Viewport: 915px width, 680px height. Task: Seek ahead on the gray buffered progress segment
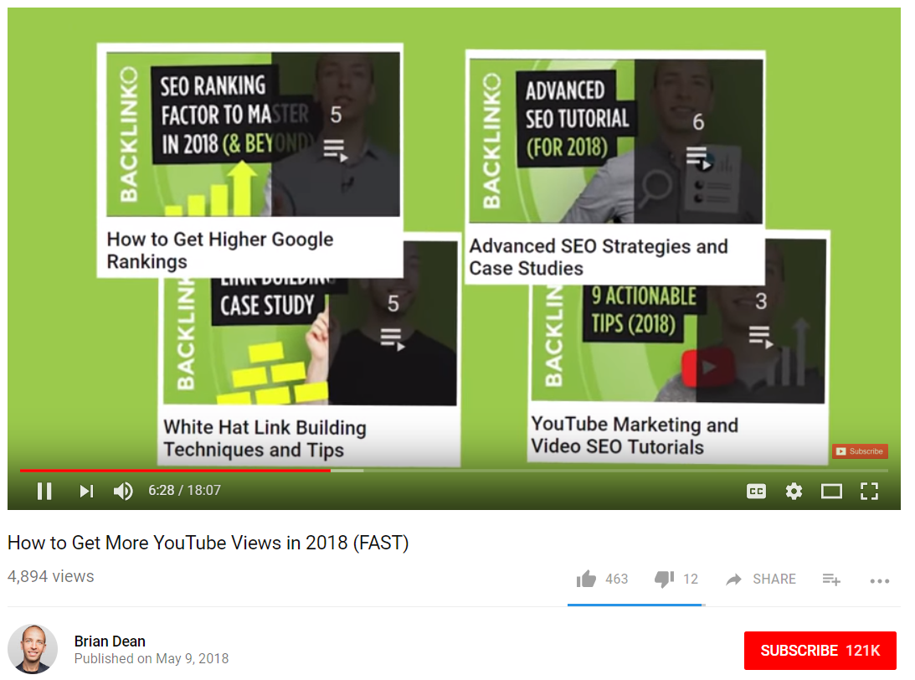click(347, 470)
